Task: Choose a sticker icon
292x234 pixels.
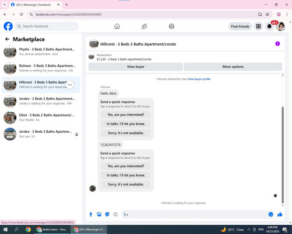Action: point(107,215)
